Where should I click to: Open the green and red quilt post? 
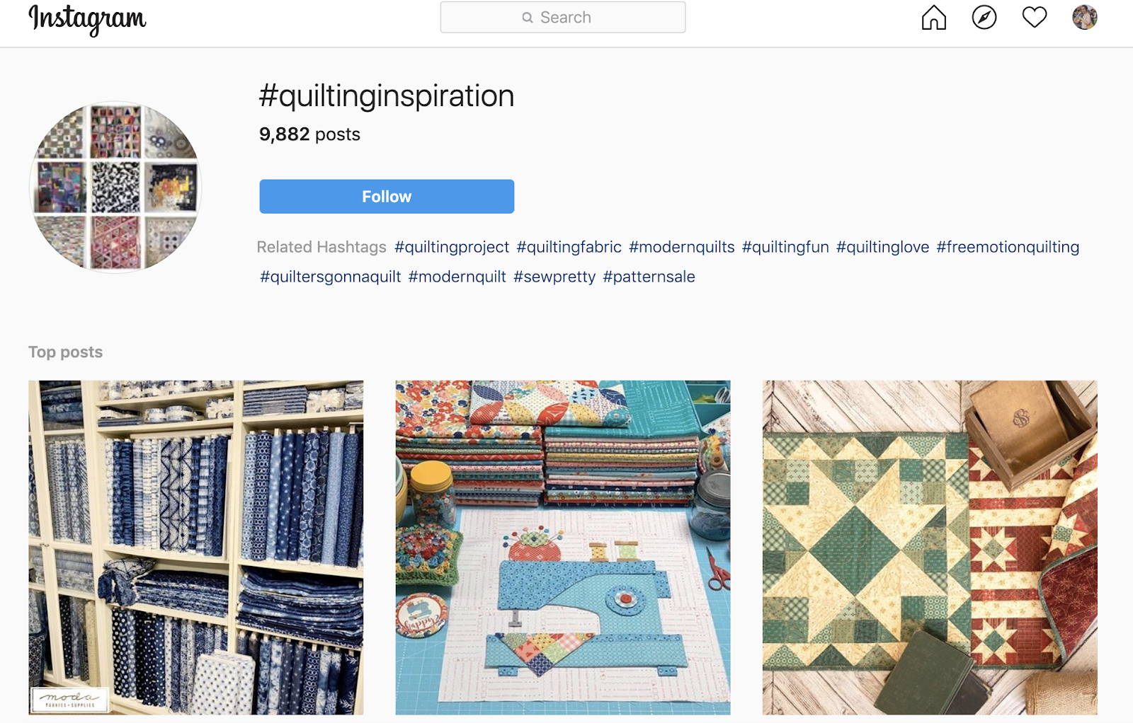(930, 548)
